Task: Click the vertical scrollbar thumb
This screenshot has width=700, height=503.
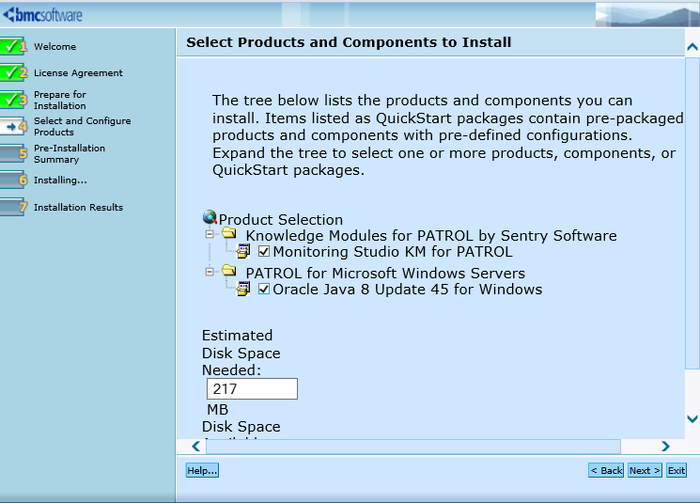Action: 692,213
